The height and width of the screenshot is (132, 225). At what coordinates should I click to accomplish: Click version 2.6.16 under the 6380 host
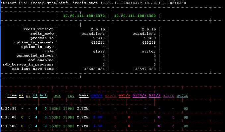coord(149,29)
